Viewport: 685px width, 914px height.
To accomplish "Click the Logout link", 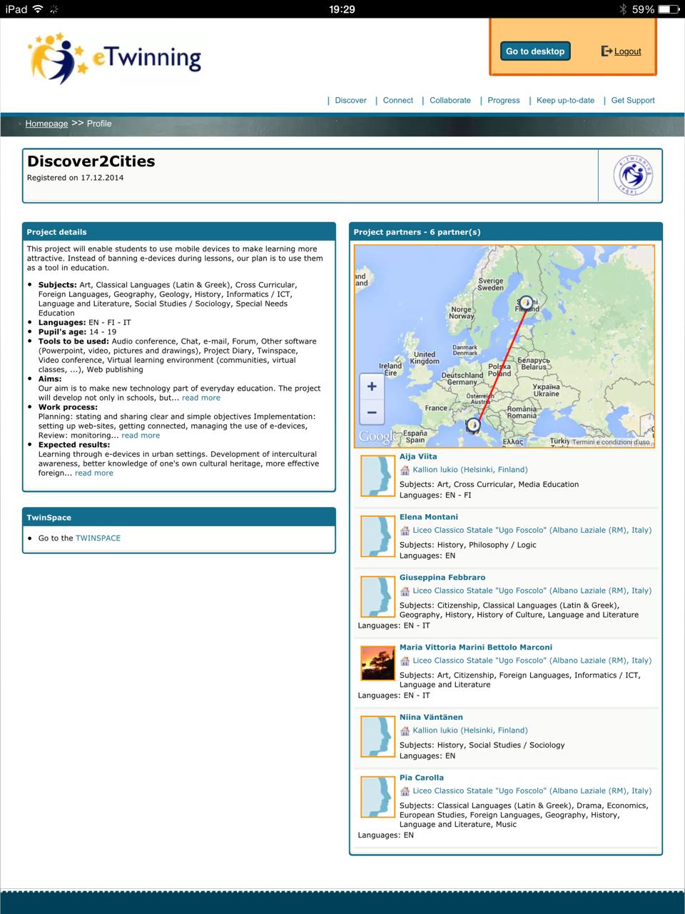I will pyautogui.click(x=628, y=51).
